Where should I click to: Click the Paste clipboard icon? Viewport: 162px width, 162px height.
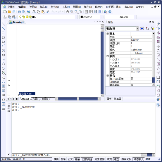(43, 12)
